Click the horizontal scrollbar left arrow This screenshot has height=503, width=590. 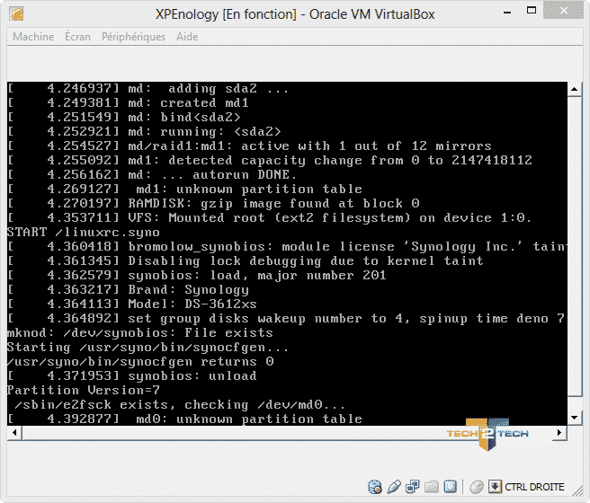point(14,432)
